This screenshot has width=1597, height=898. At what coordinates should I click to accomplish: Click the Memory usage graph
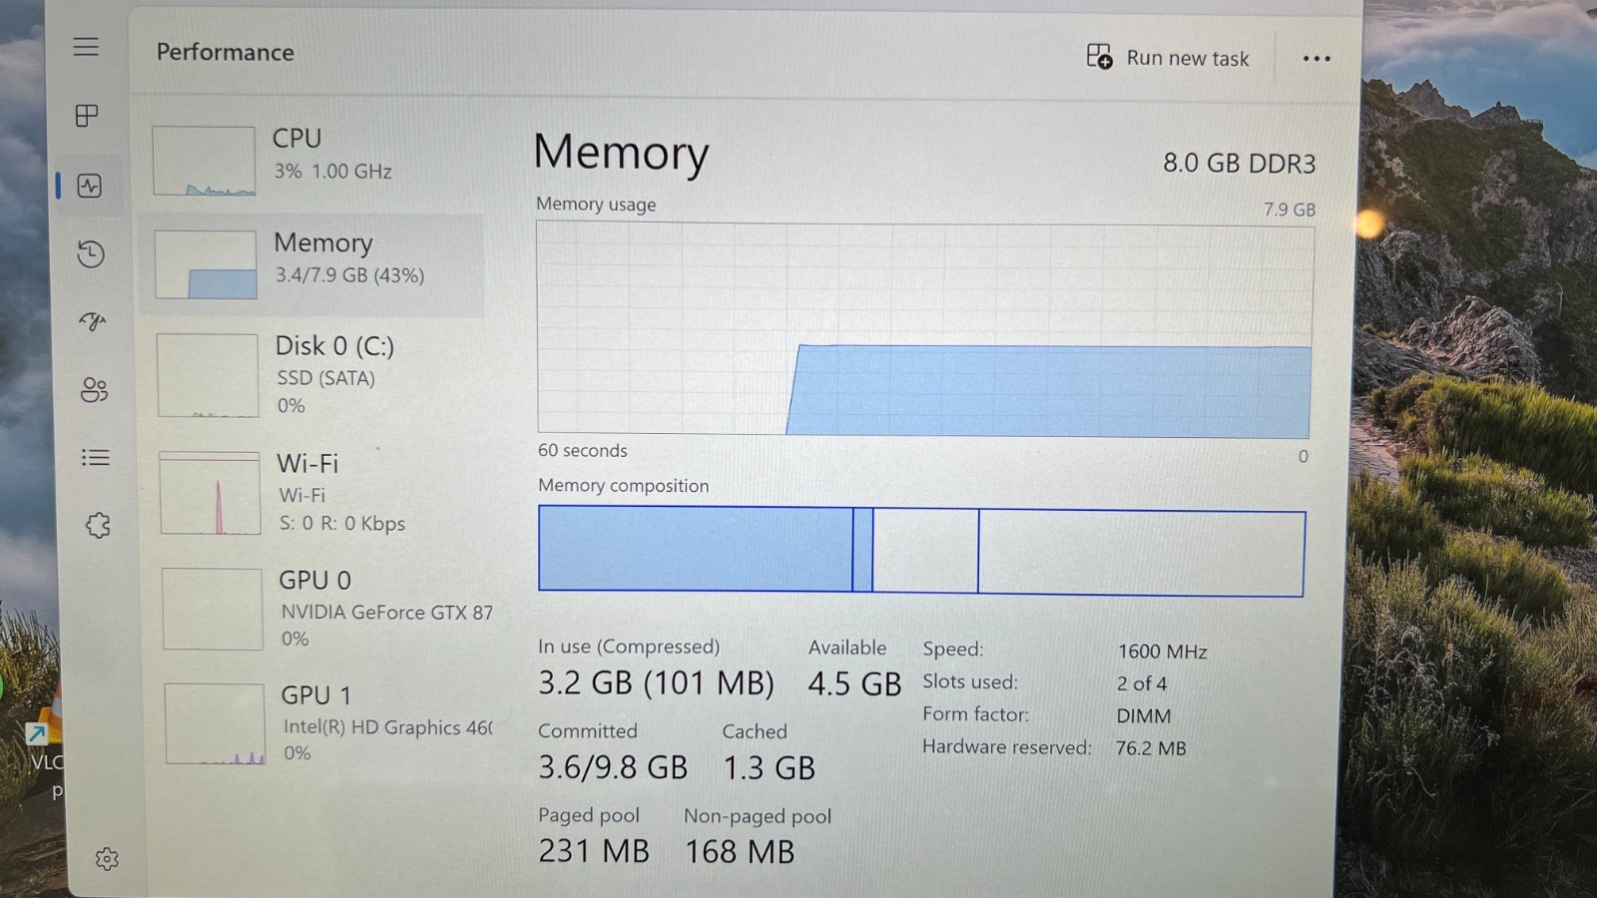[924, 329]
